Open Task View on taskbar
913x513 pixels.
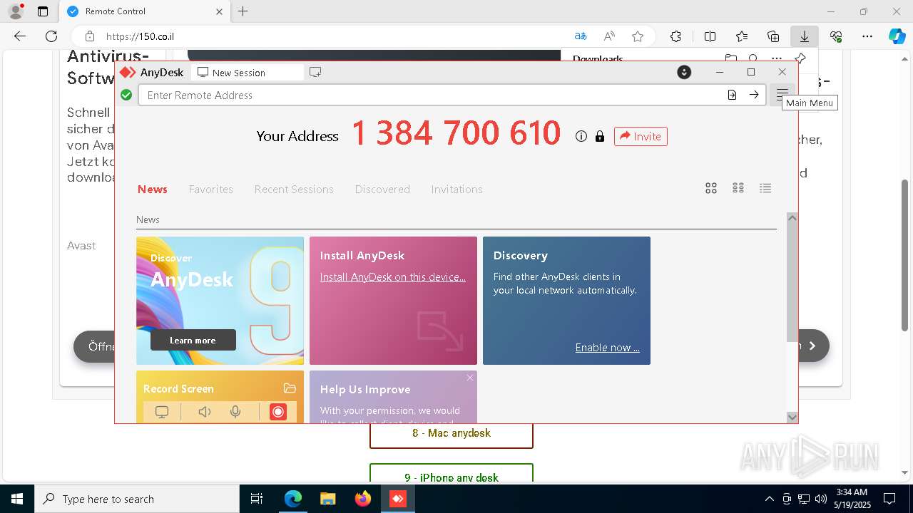tap(257, 499)
